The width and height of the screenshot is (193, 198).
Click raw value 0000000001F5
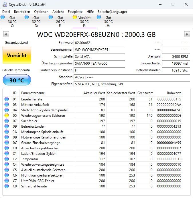coord(169,99)
